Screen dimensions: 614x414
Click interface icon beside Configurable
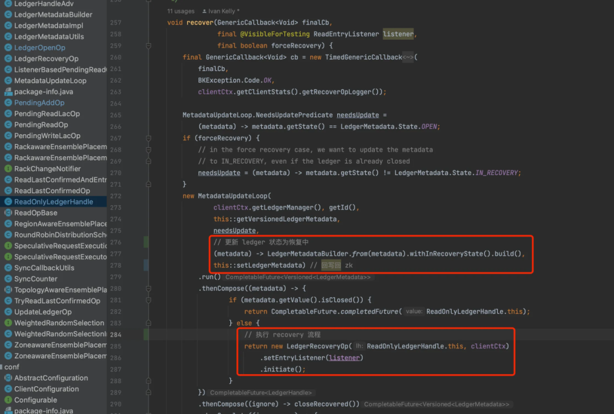click(8, 400)
